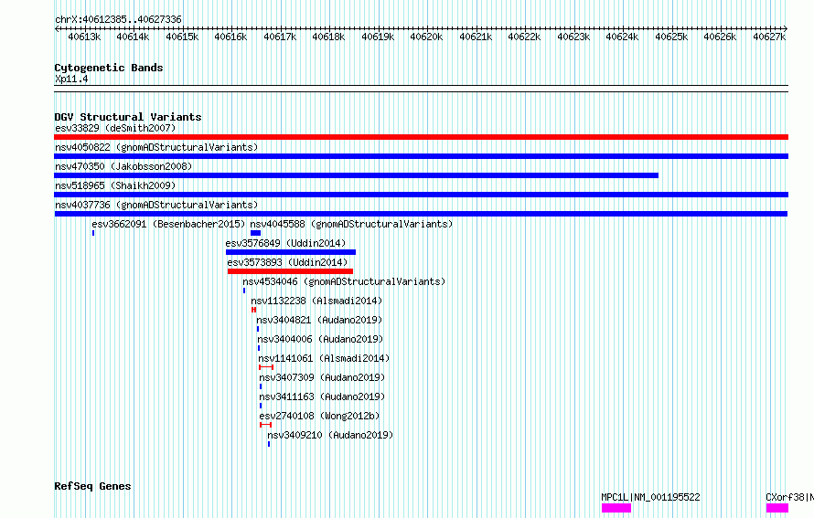This screenshot has height=518, width=814.
Task: Click the chrX:40612385..40627336 coordinate label
Action: click(118, 20)
